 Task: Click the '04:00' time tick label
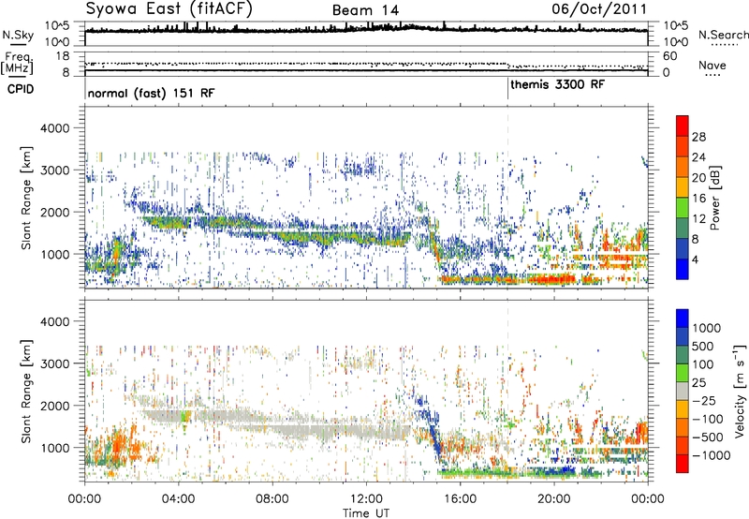coord(178,499)
